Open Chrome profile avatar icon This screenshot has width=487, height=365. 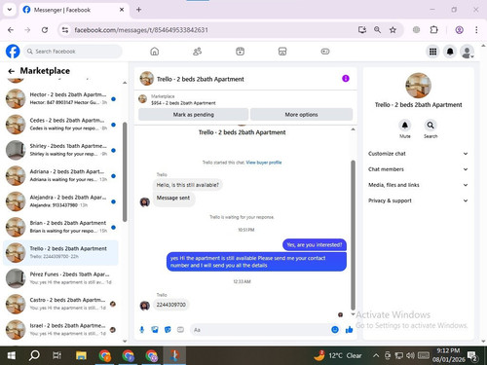click(459, 30)
